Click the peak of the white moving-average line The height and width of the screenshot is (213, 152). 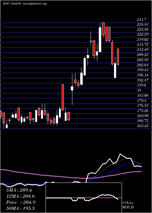pyautogui.click(x=120, y=154)
